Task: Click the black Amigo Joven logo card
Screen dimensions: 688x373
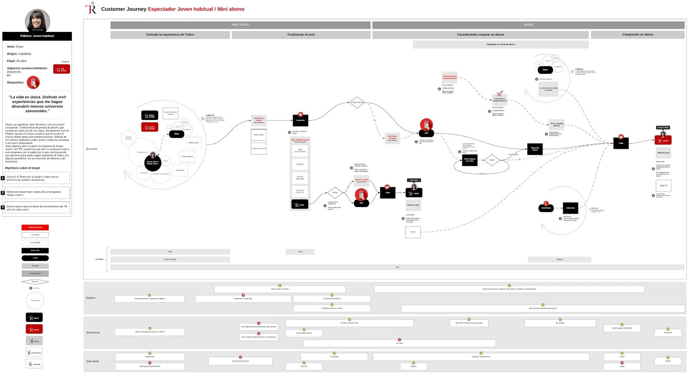Action: click(150, 116)
